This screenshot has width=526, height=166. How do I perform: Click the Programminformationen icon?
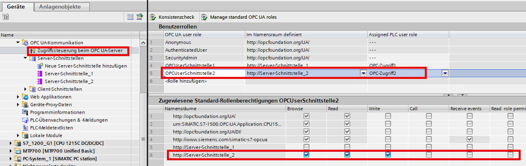pyautogui.click(x=25, y=112)
